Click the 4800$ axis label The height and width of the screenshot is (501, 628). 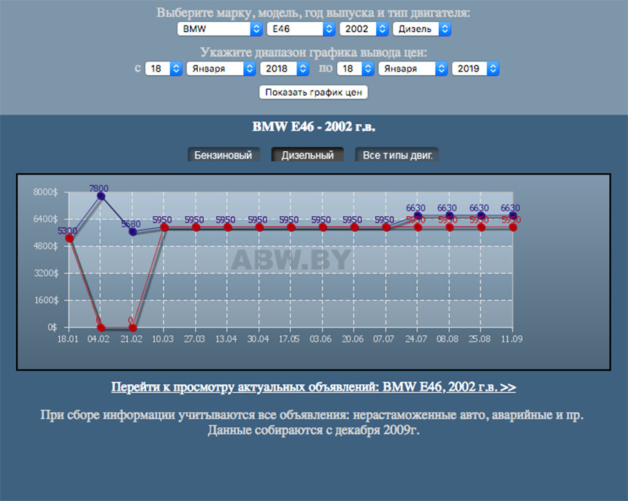click(46, 246)
